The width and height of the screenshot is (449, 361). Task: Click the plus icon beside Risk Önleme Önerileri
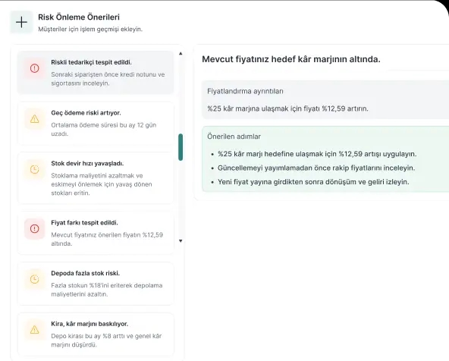21,22
